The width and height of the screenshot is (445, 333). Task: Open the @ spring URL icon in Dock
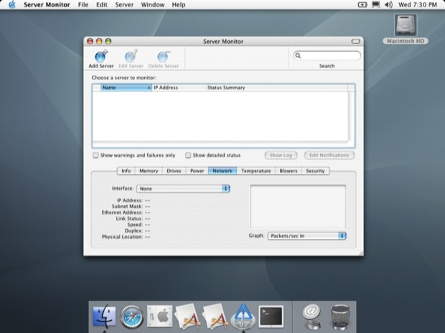click(311, 316)
